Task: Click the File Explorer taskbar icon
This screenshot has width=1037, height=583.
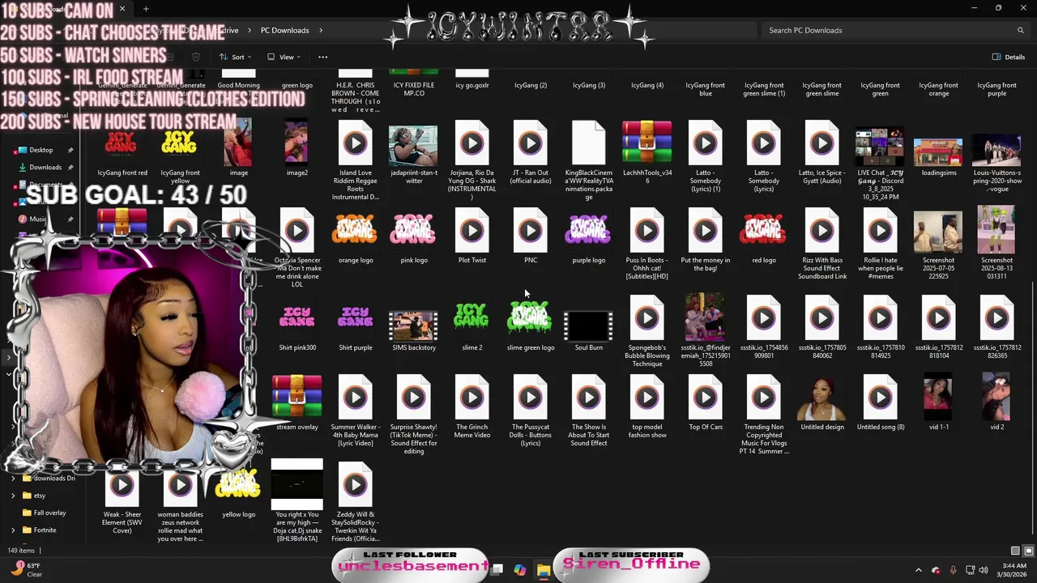Action: coord(543,570)
